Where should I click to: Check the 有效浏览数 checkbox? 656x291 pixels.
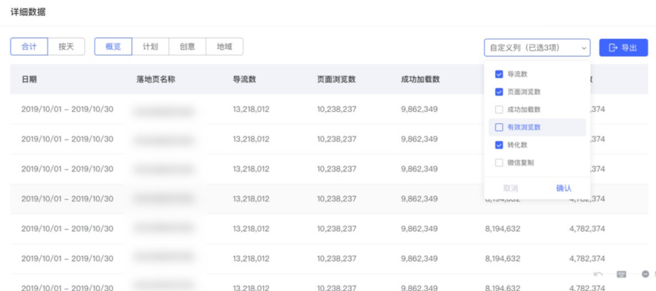click(x=499, y=127)
